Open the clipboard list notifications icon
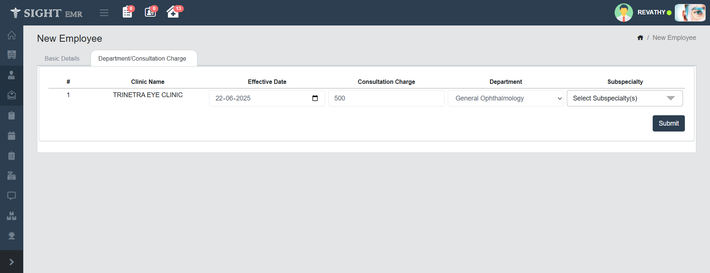The image size is (710, 273). (127, 12)
